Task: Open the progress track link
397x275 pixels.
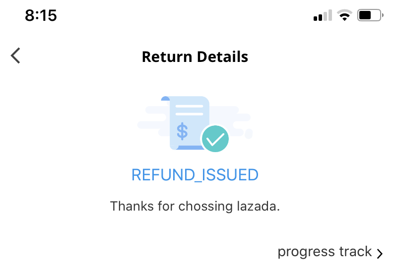Action: pyautogui.click(x=325, y=252)
